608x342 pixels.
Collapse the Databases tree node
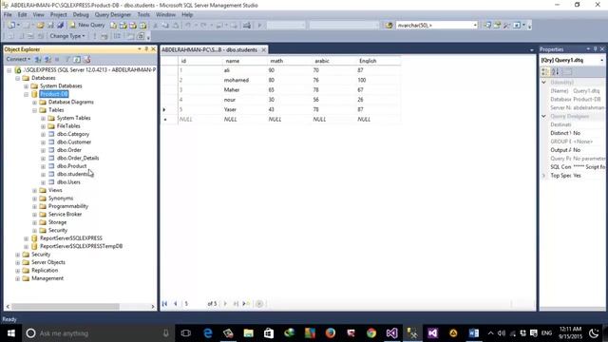coord(18,78)
